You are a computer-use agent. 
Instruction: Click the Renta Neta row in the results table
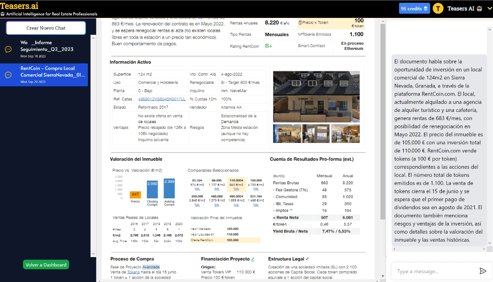point(316,218)
